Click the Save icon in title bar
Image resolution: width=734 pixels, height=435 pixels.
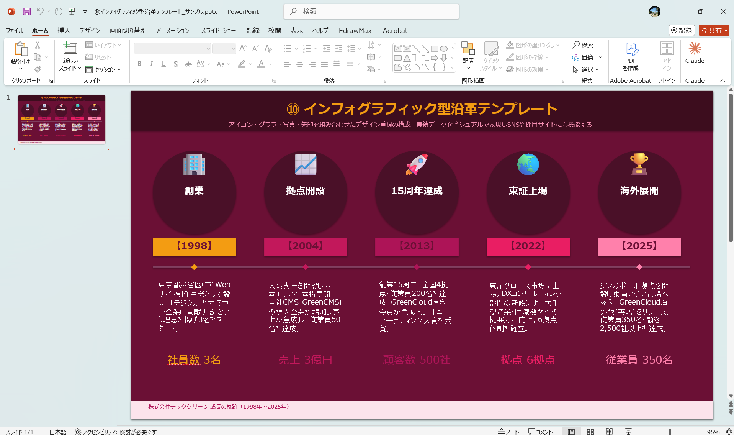pos(26,11)
